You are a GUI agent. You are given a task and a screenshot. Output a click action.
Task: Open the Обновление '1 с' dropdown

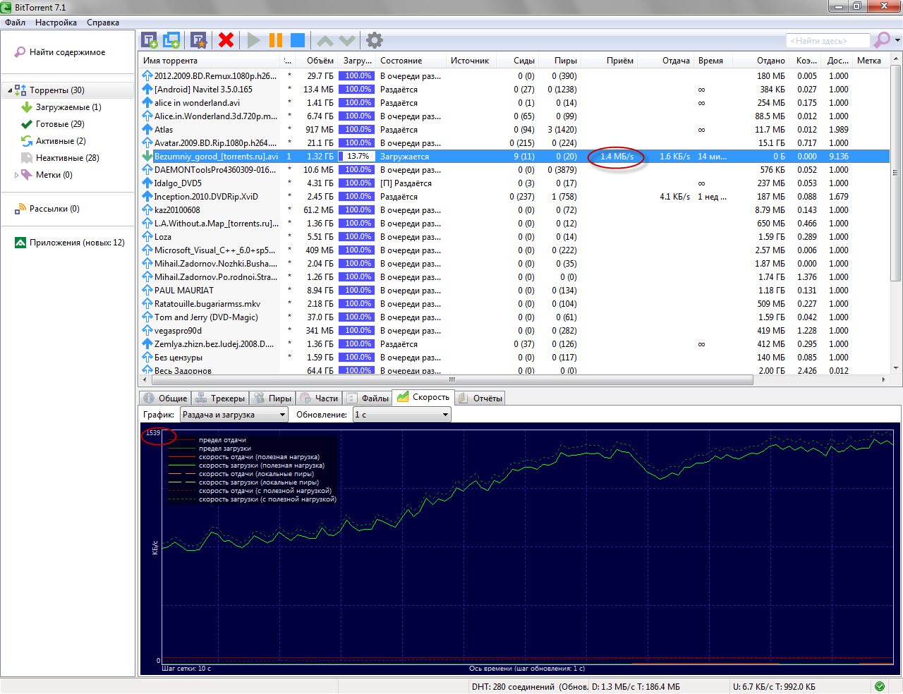pyautogui.click(x=401, y=415)
